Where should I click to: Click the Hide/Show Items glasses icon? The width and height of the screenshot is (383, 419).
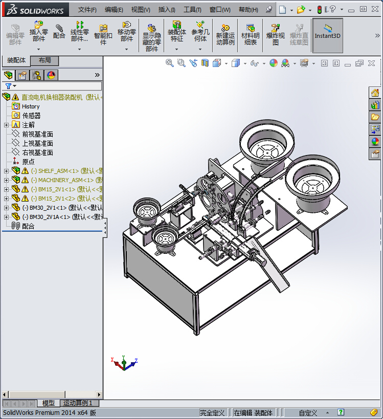tap(255, 63)
